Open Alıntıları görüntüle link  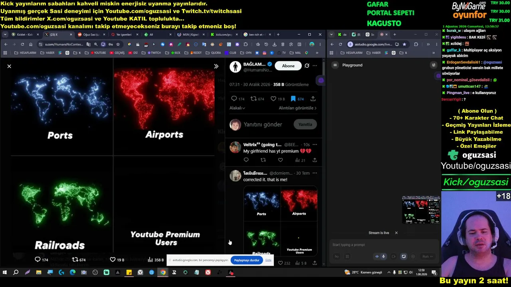click(297, 108)
